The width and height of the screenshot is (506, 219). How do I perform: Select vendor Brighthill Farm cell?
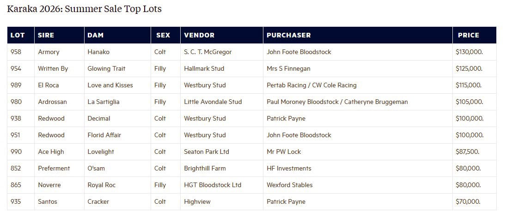point(205,169)
